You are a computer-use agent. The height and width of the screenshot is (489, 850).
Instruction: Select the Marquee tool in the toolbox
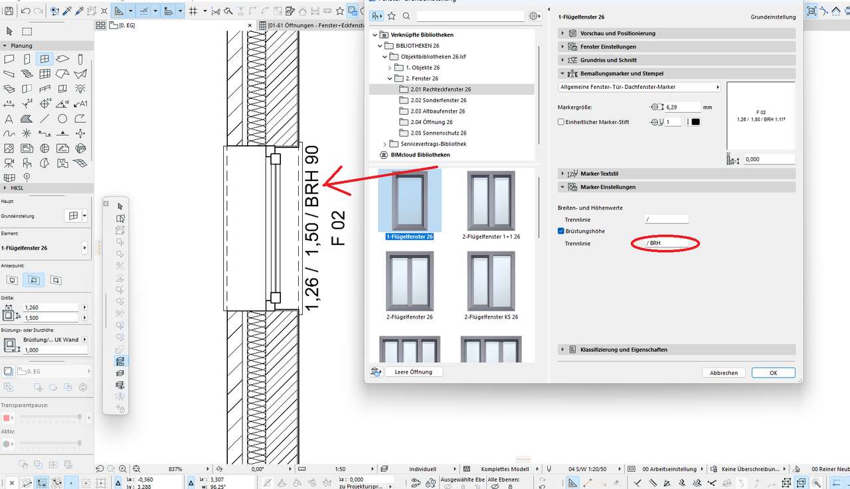pos(27,31)
